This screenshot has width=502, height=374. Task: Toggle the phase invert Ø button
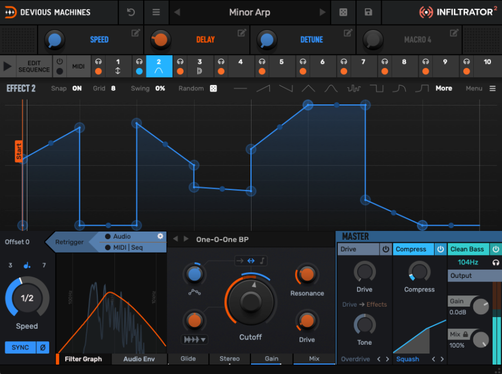(43, 348)
